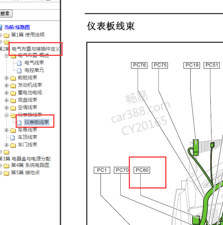This screenshot has height=225, width=223.
Task: Open the 当前:线路图 link
Action: point(17,27)
